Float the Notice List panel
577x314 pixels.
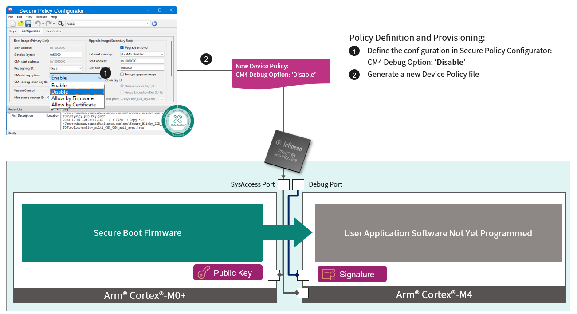pos(52,109)
